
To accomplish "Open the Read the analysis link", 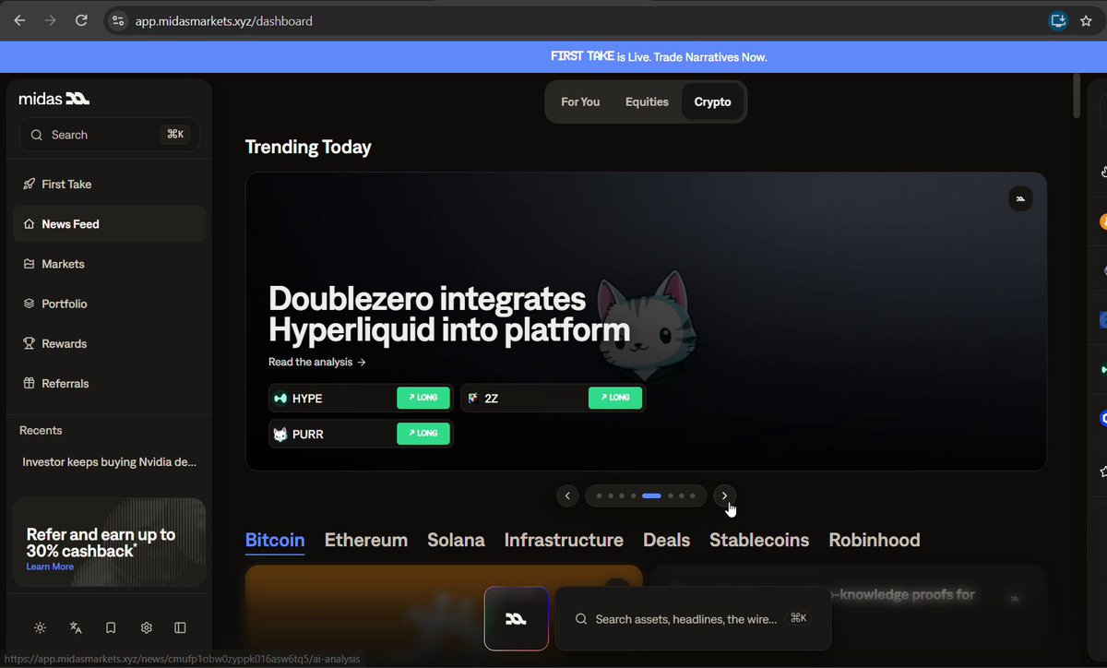I will [x=317, y=363].
